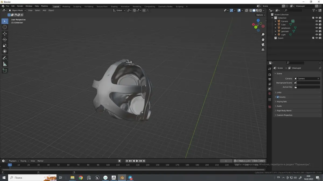The width and height of the screenshot is (323, 181).
Task: Open the Tool properties tab icon
Action: coord(270,69)
